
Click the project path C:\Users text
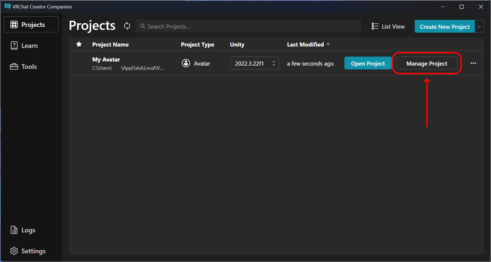click(128, 68)
